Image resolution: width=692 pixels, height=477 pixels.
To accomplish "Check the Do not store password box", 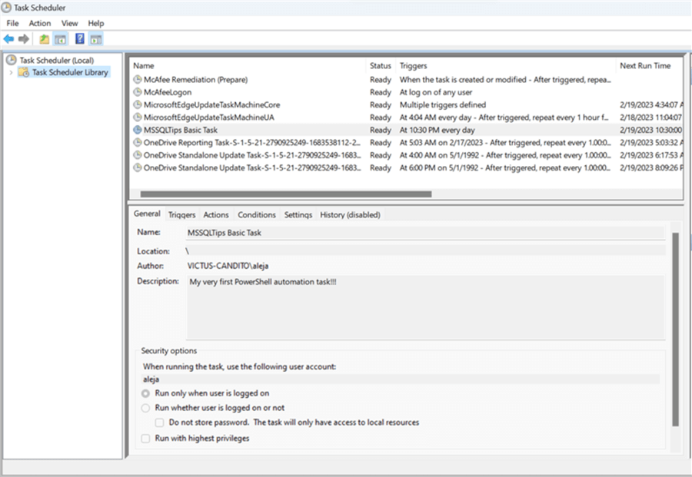I will [x=159, y=422].
